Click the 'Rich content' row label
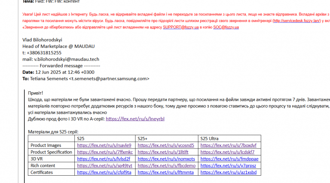Viewport: 330px width, 183px height. pos(43,165)
